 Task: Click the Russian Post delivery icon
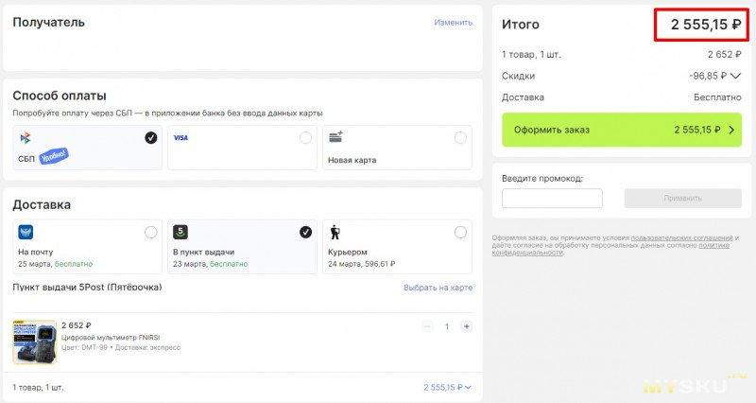point(26,232)
